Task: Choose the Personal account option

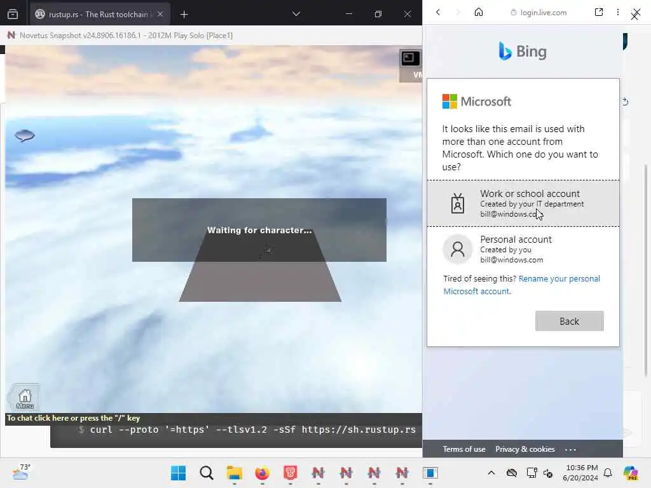Action: (523, 249)
